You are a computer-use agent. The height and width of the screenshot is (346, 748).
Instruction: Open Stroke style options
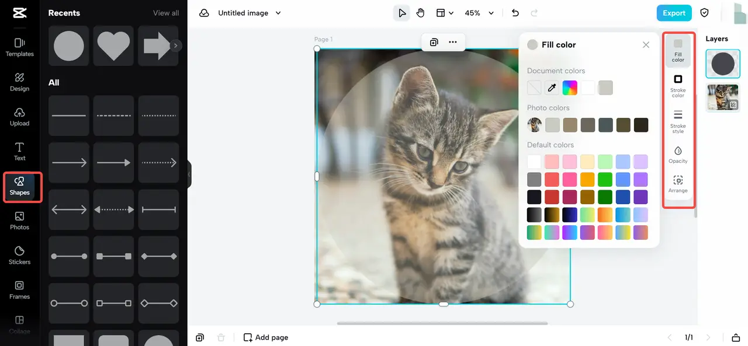point(678,121)
